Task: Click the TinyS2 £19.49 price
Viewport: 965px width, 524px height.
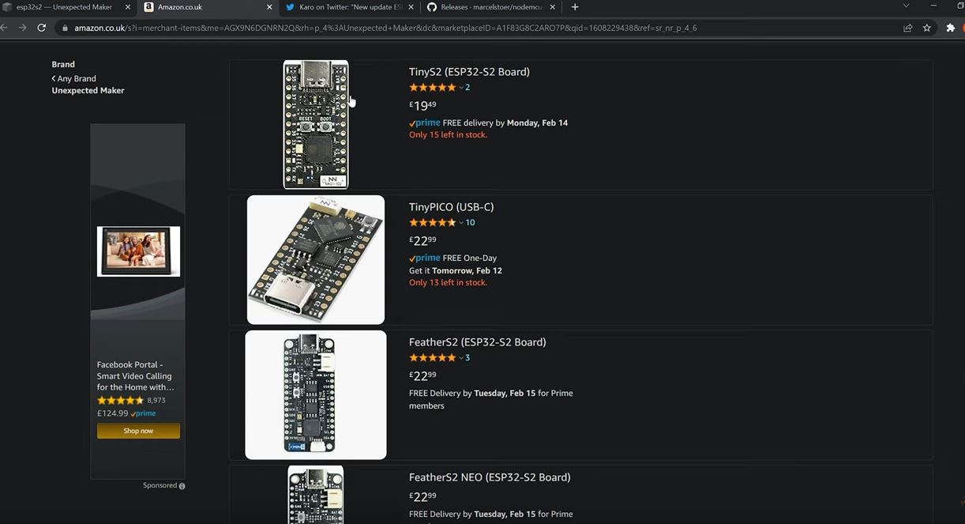Action: [422, 105]
